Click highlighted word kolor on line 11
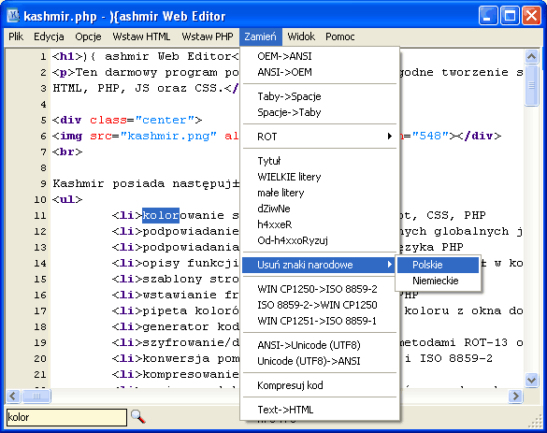The image size is (547, 433). point(161,215)
